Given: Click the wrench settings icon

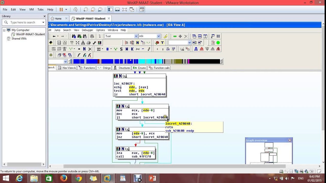Looking at the screenshot, I should tap(94, 43).
